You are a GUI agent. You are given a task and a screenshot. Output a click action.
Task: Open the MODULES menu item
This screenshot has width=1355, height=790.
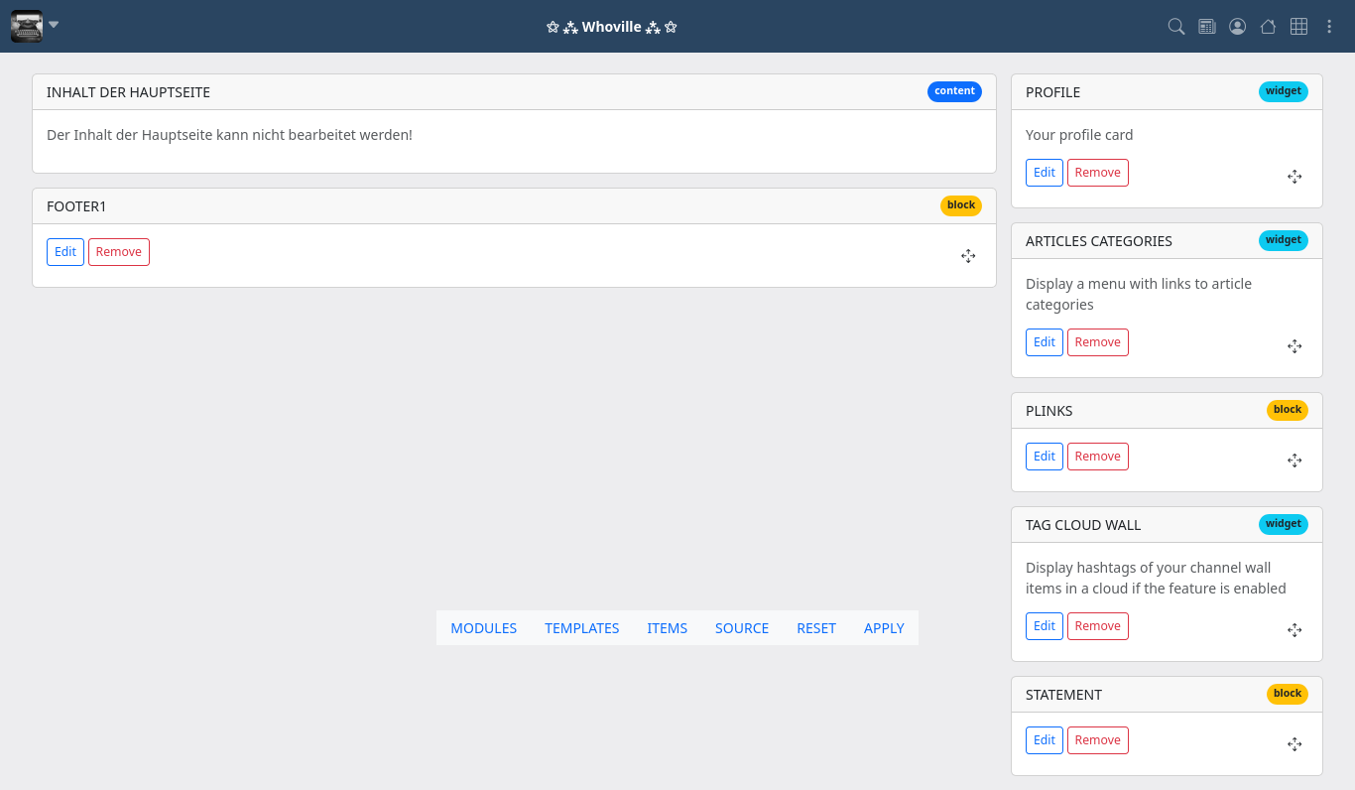[483, 628]
